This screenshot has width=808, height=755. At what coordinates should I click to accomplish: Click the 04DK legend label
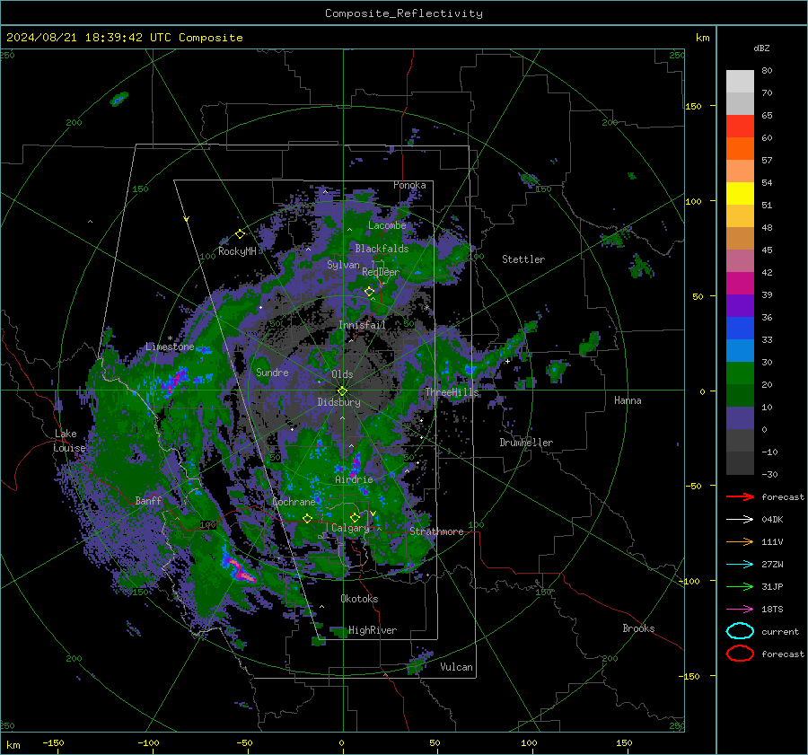click(772, 520)
